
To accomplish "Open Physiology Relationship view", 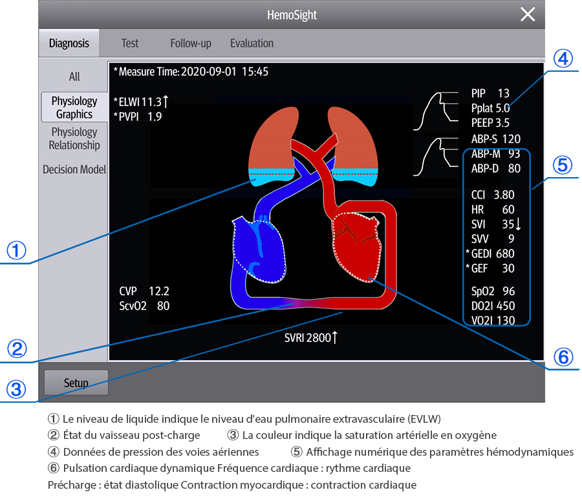I will click(x=74, y=138).
